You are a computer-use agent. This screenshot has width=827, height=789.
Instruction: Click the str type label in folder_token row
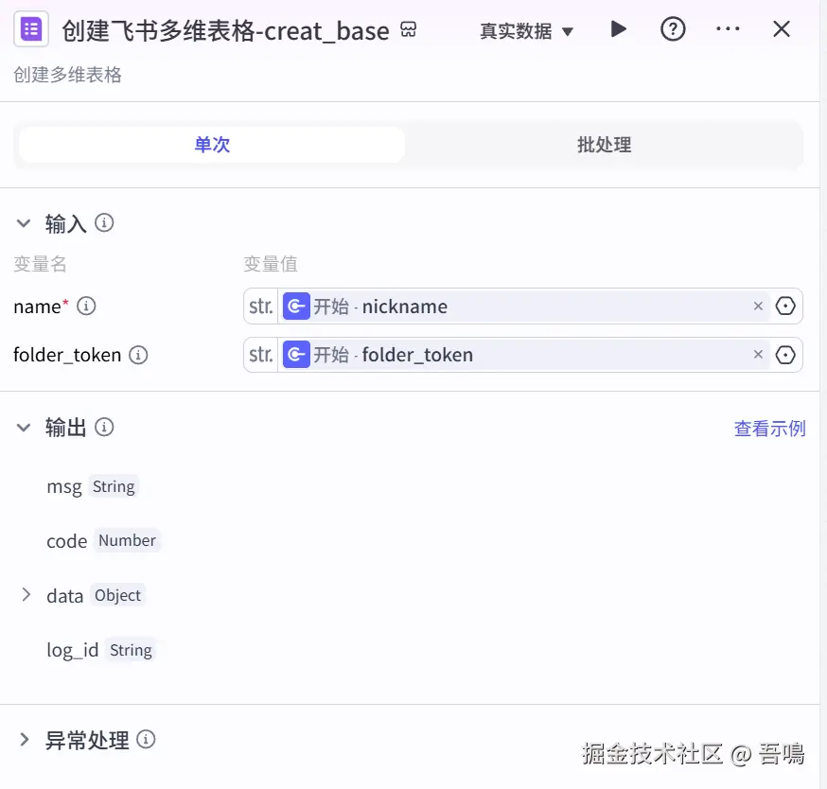[x=261, y=355]
